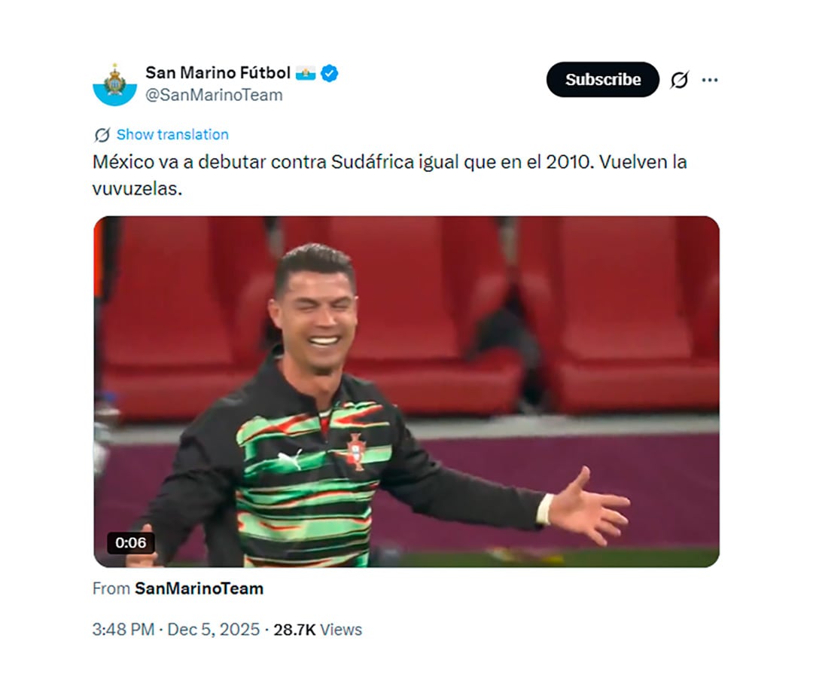Click the 0:06 video duration badge
The width and height of the screenshot is (813, 696).
(x=131, y=542)
